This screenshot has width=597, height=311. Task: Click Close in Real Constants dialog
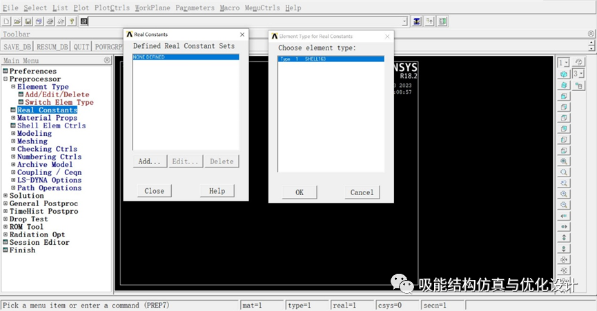[x=154, y=191]
